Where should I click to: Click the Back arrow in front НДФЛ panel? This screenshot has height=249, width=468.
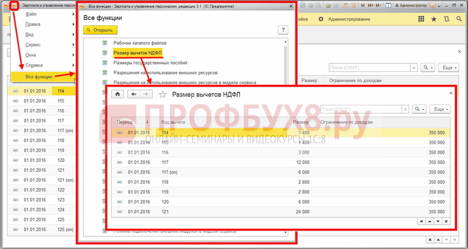[134, 94]
